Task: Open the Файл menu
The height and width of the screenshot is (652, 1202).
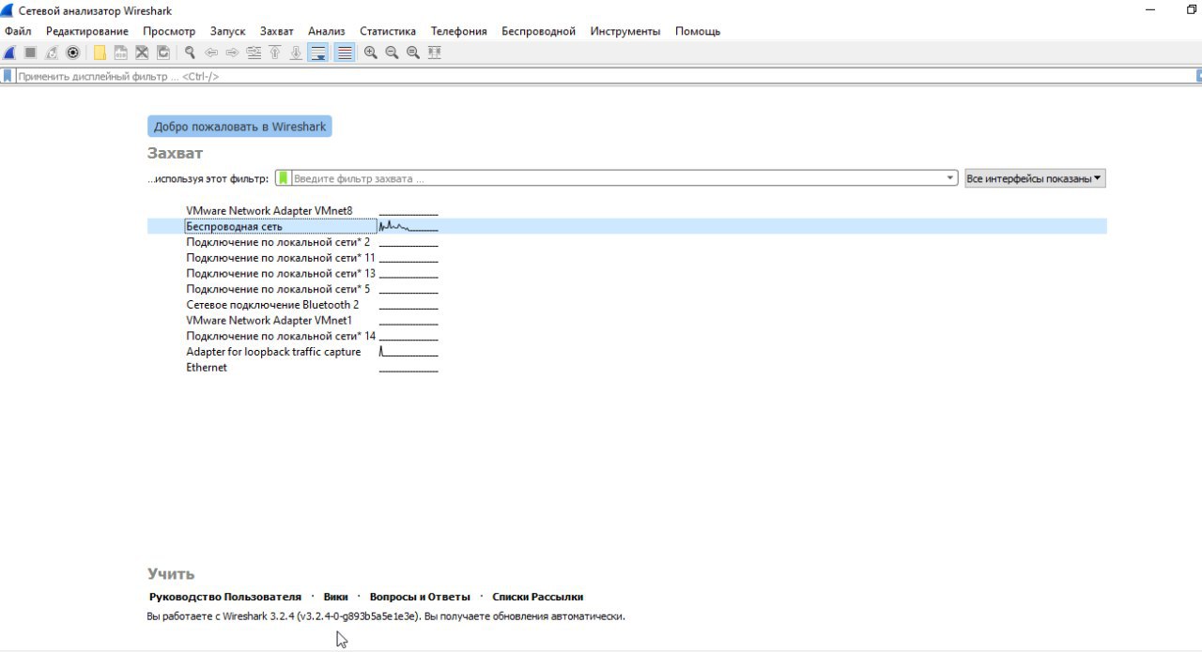Action: pos(18,31)
